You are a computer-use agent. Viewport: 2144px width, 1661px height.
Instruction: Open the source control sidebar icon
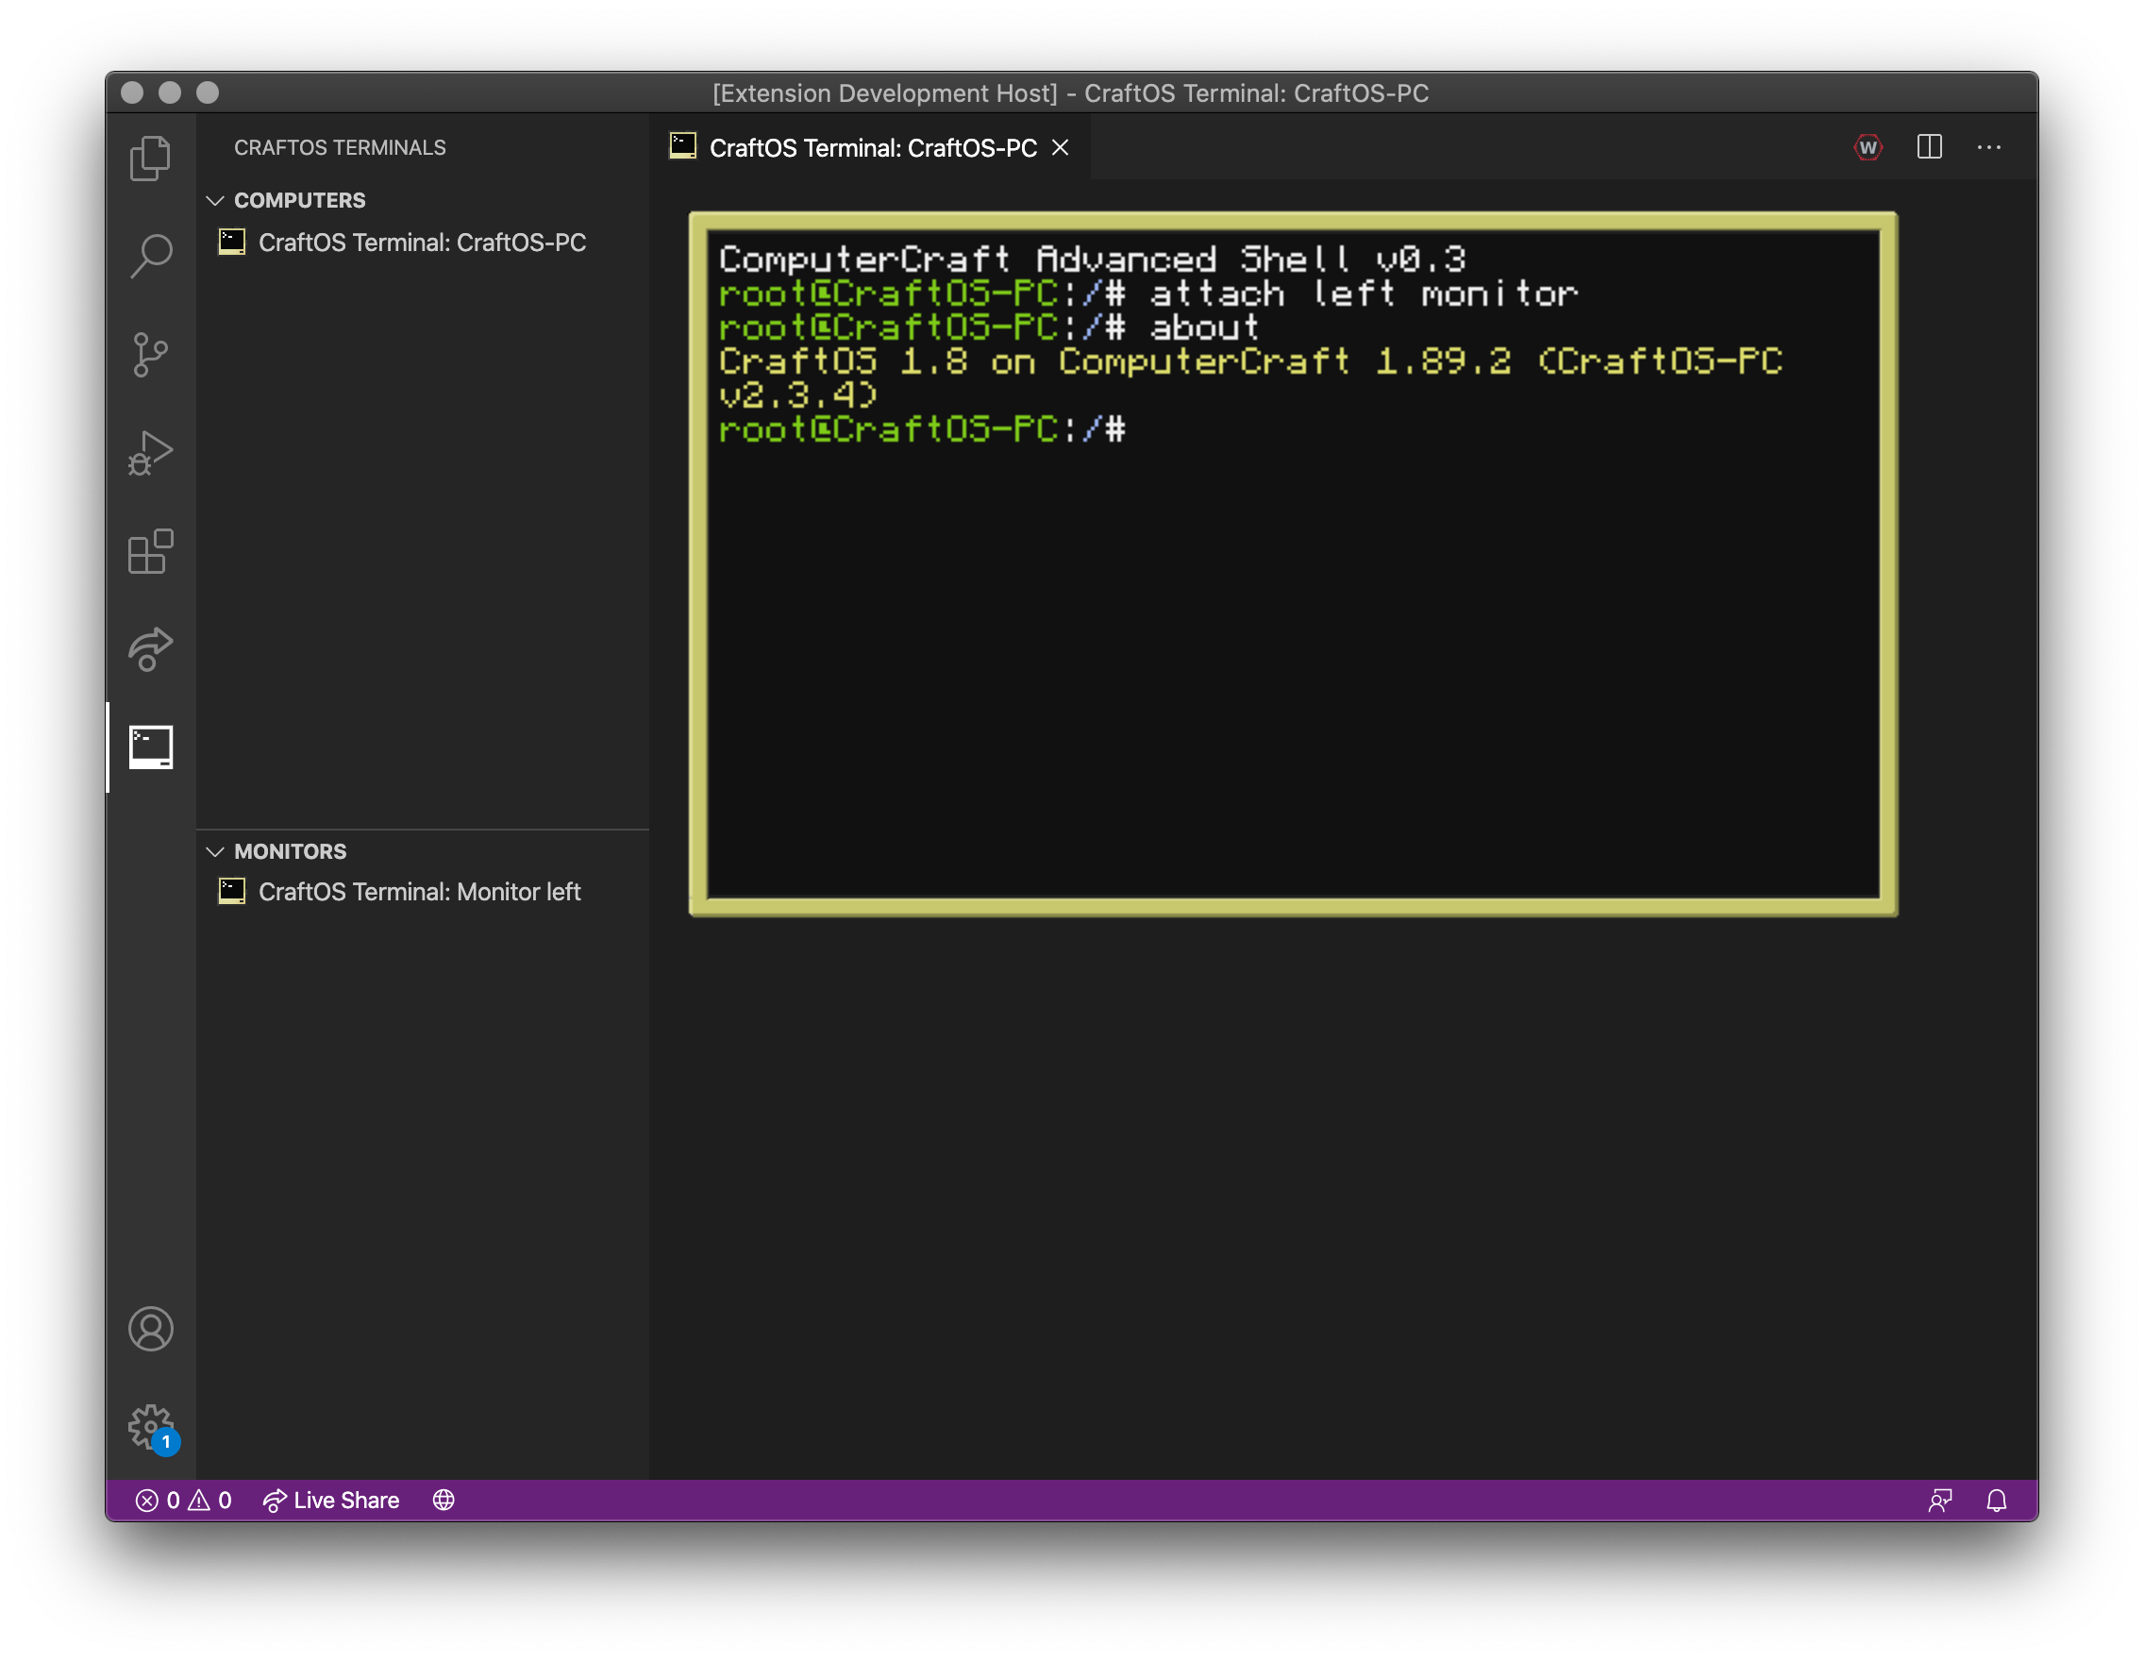(150, 352)
